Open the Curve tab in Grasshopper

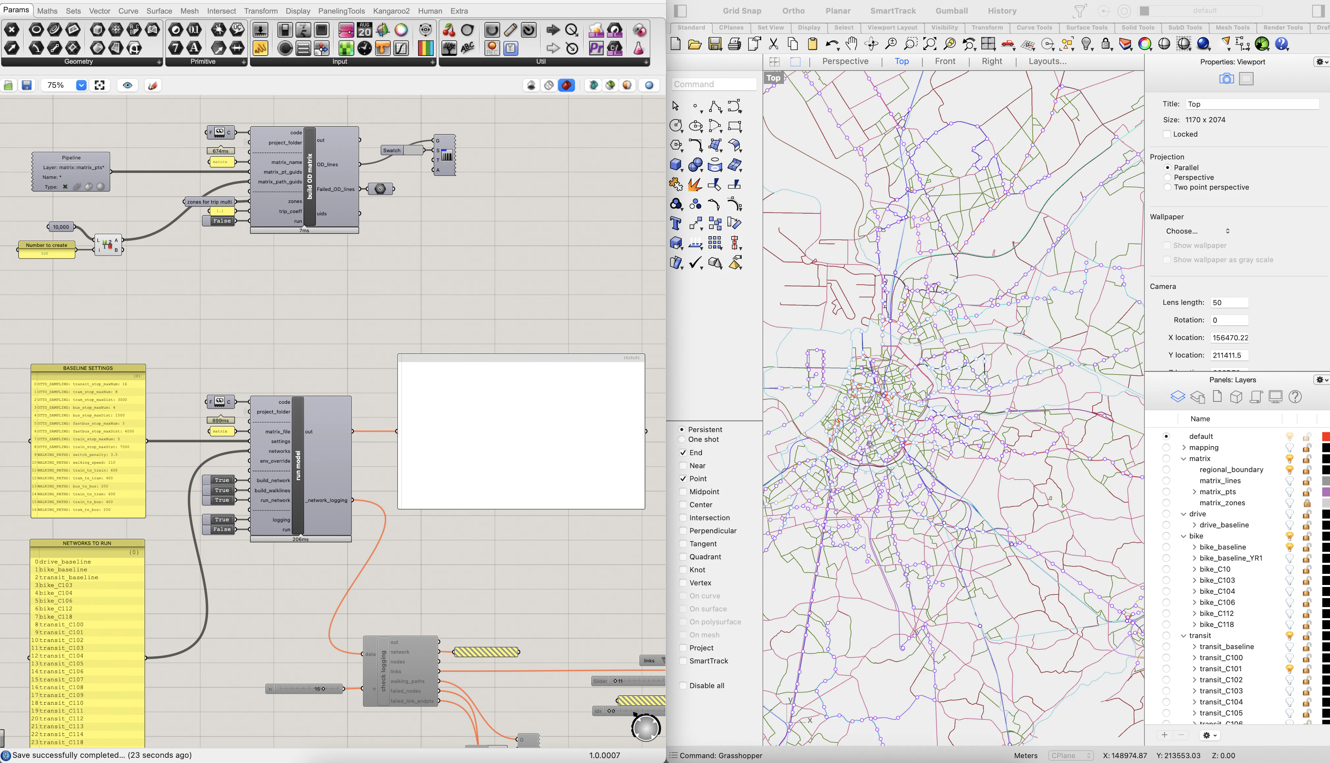[128, 11]
